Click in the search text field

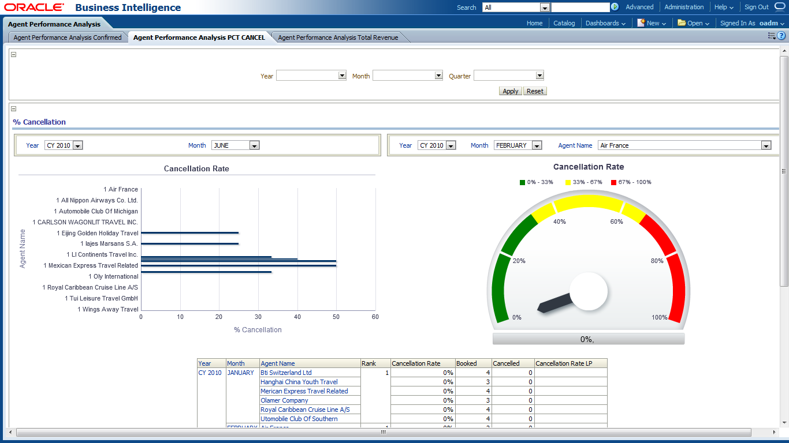pos(580,7)
